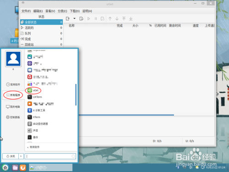Image resolution: width=229 pixels, height=172 pixels.
Task: Click the start menu search field
Action: 50,156
